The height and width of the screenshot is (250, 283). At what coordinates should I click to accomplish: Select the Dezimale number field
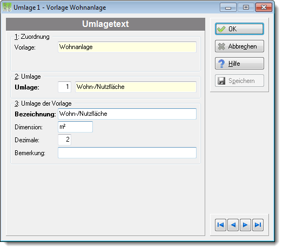coord(64,140)
